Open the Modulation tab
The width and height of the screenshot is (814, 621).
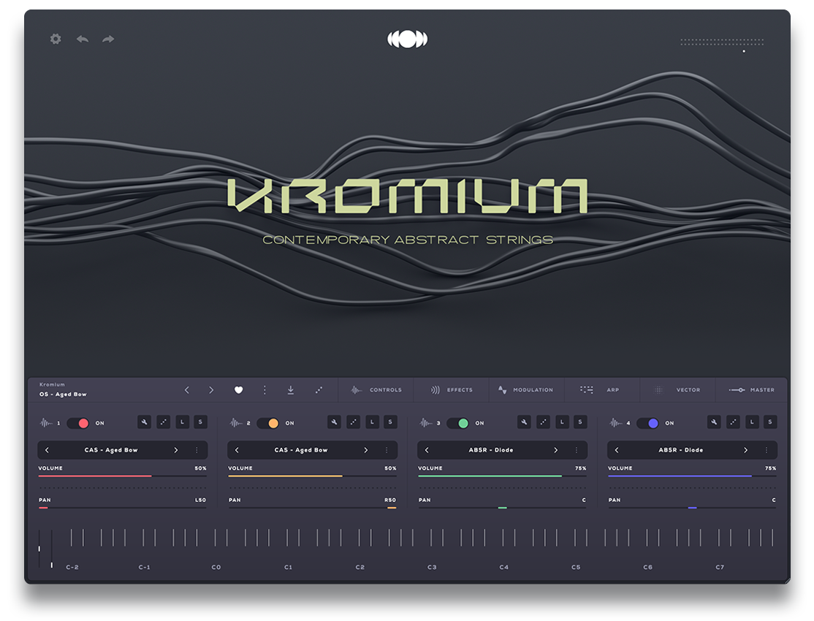527,390
